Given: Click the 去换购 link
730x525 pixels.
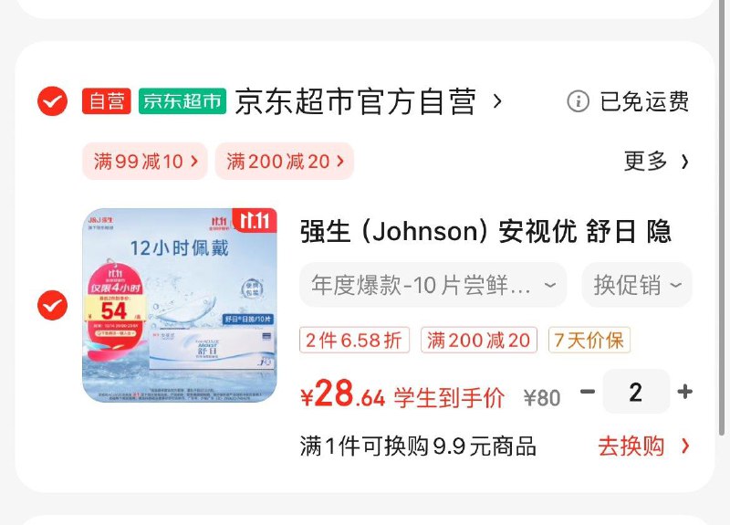Looking at the screenshot, I should (x=643, y=446).
